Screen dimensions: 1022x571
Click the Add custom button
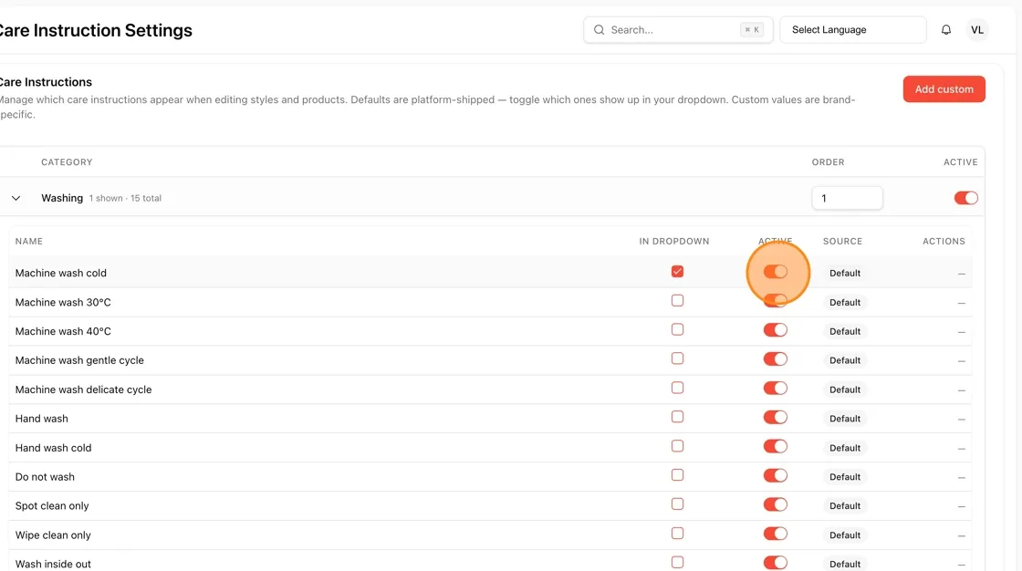pyautogui.click(x=944, y=89)
